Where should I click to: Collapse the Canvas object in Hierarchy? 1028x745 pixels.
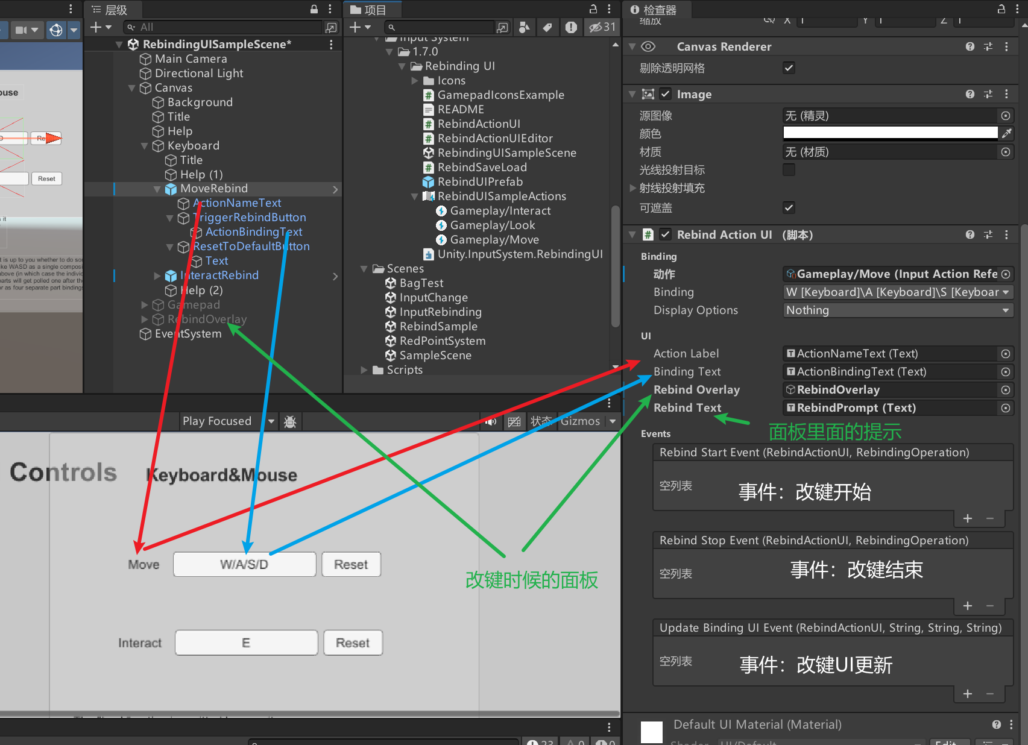[132, 88]
